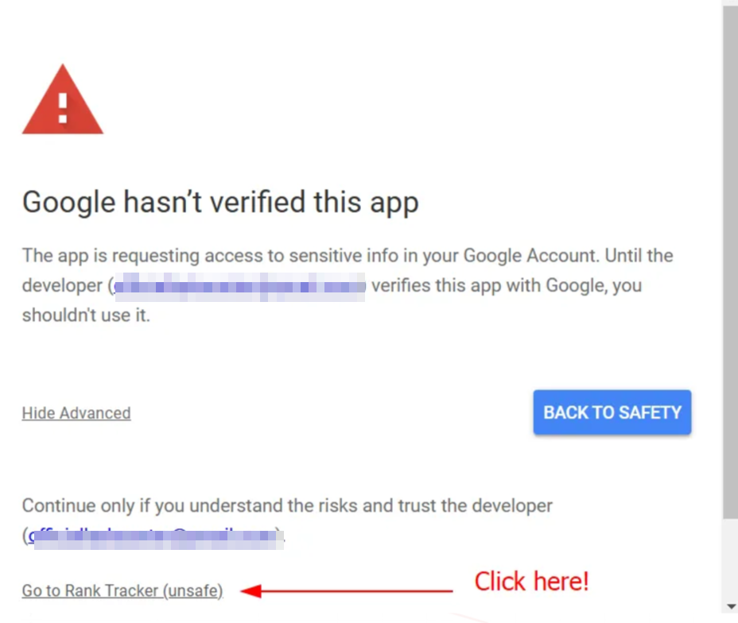Select the heading 'Google hasn't verified this app'
Image resolution: width=738 pixels, height=623 pixels.
click(220, 202)
